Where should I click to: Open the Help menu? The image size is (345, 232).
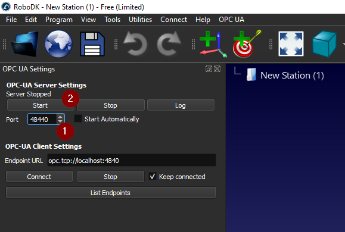[x=203, y=20]
